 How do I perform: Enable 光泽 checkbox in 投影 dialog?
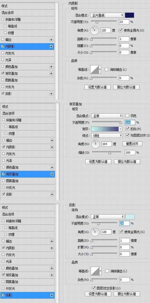3,261
